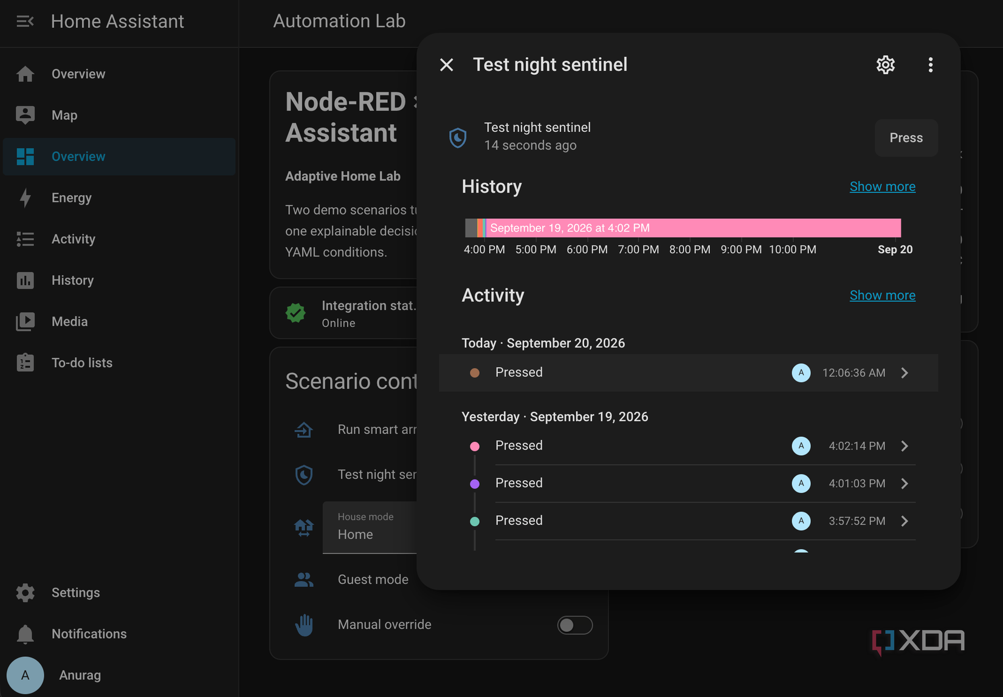
Task: Click the Adaptive Home Lab subtitle
Action: tap(343, 177)
